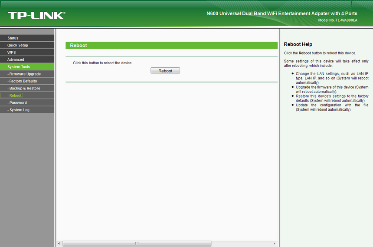Click the Reboot Help heading

(298, 44)
